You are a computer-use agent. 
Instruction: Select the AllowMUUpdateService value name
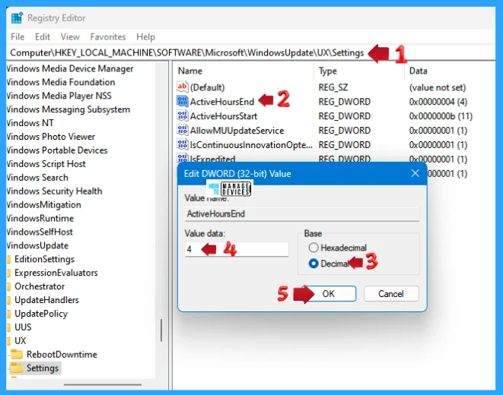(237, 131)
